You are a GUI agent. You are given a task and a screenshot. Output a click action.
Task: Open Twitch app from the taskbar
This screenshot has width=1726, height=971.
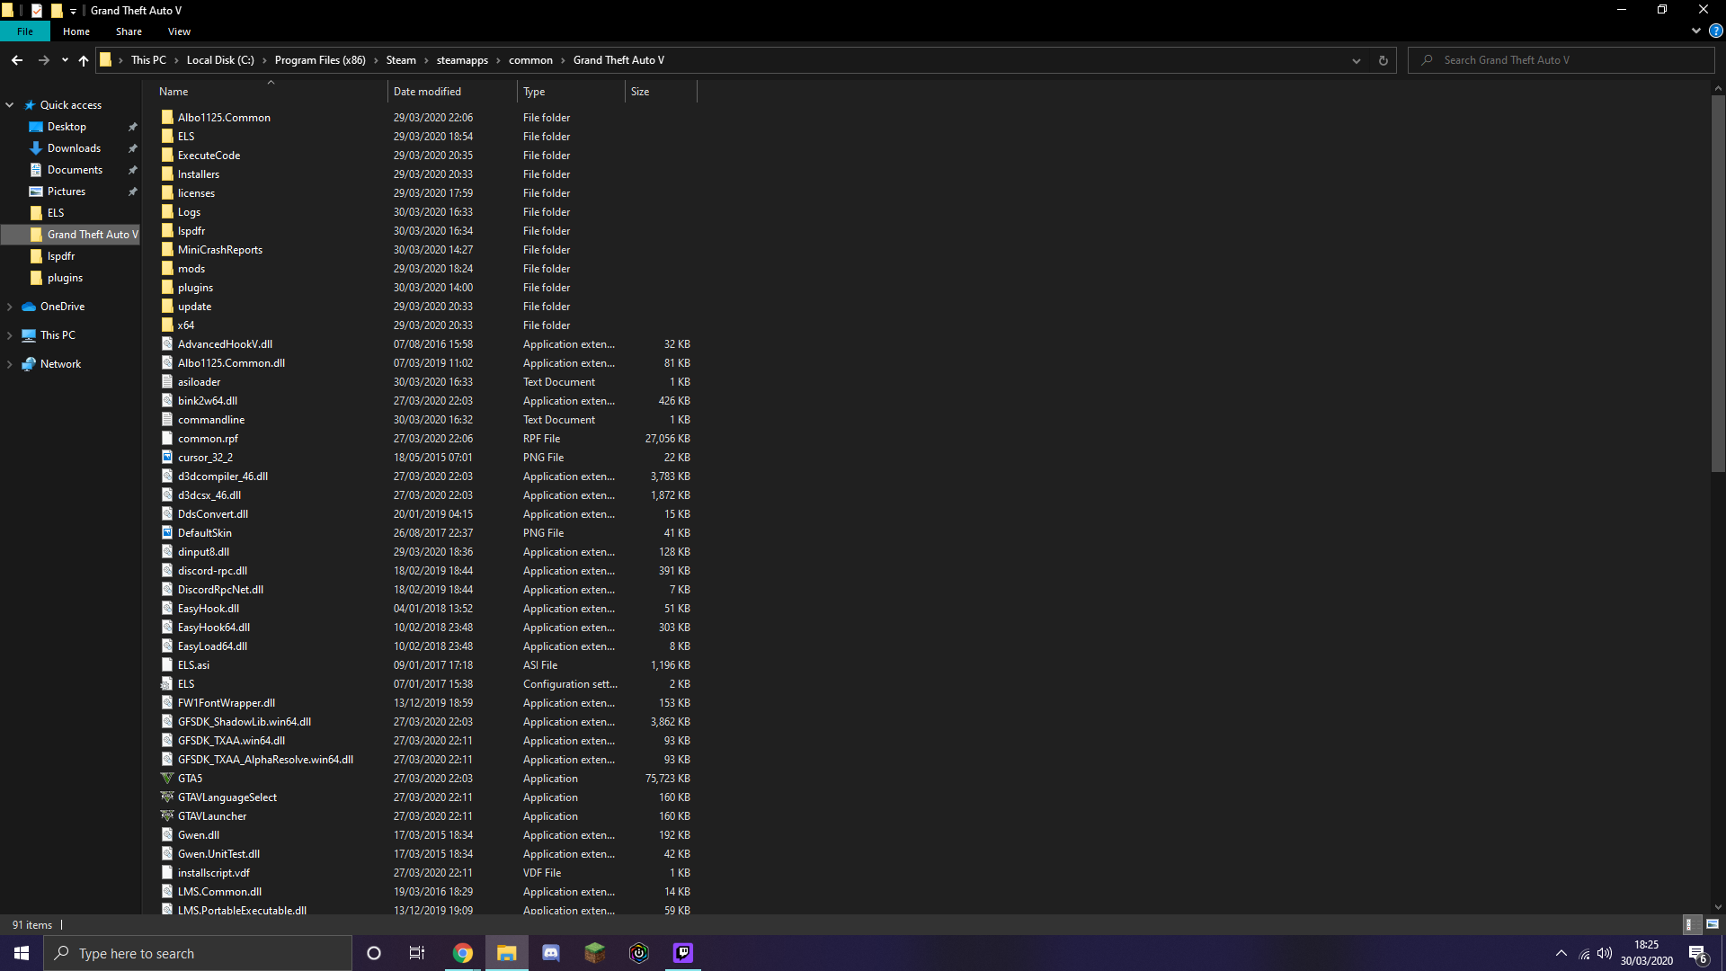[x=683, y=953]
